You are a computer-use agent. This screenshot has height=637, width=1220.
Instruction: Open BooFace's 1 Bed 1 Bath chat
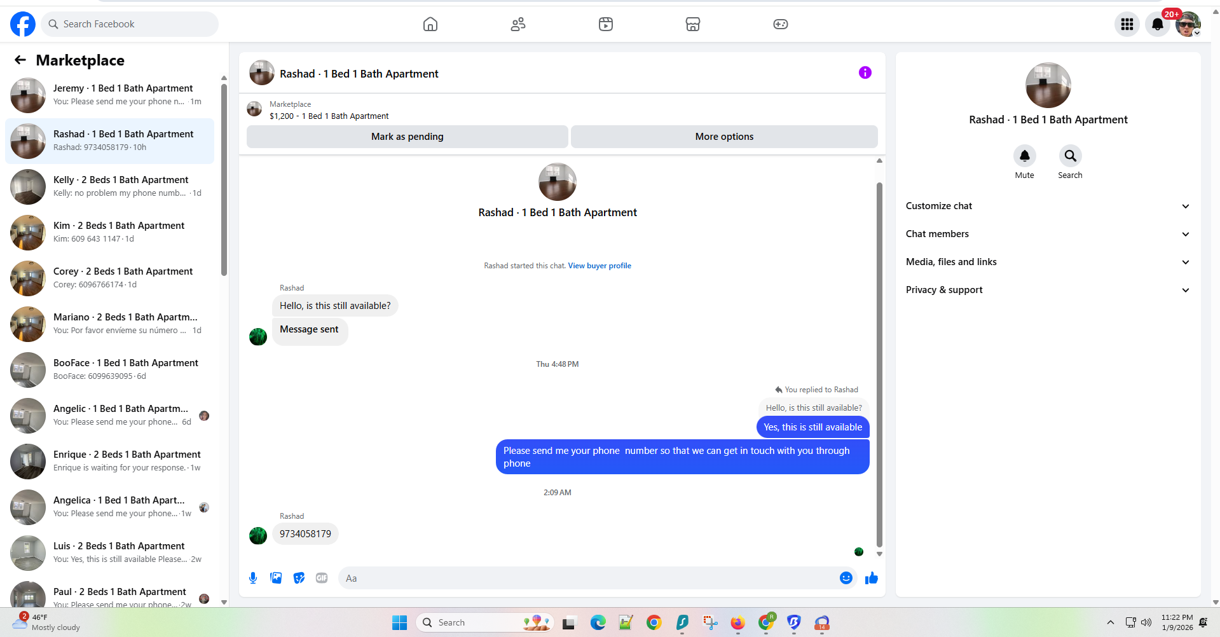point(109,370)
